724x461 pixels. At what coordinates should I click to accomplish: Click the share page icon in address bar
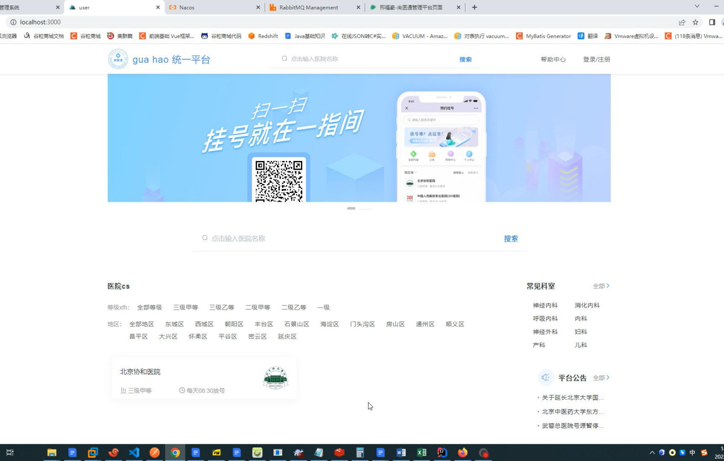682,22
